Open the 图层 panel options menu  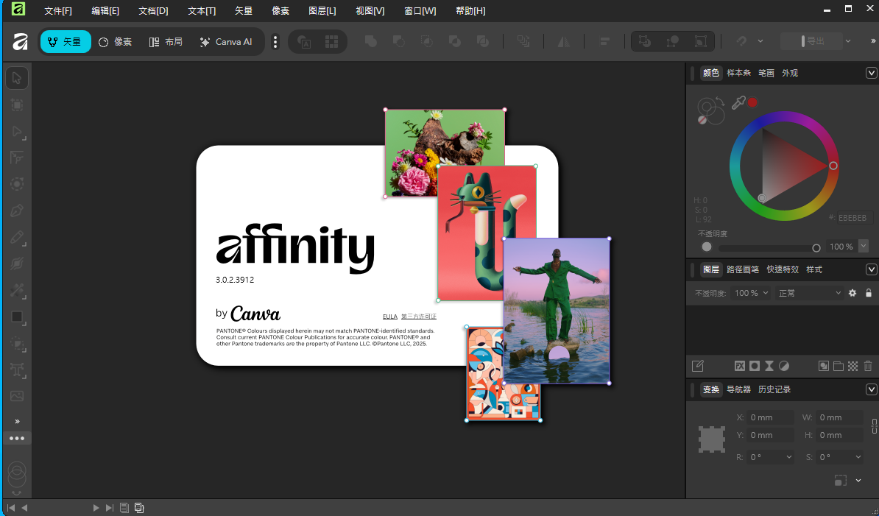click(871, 269)
